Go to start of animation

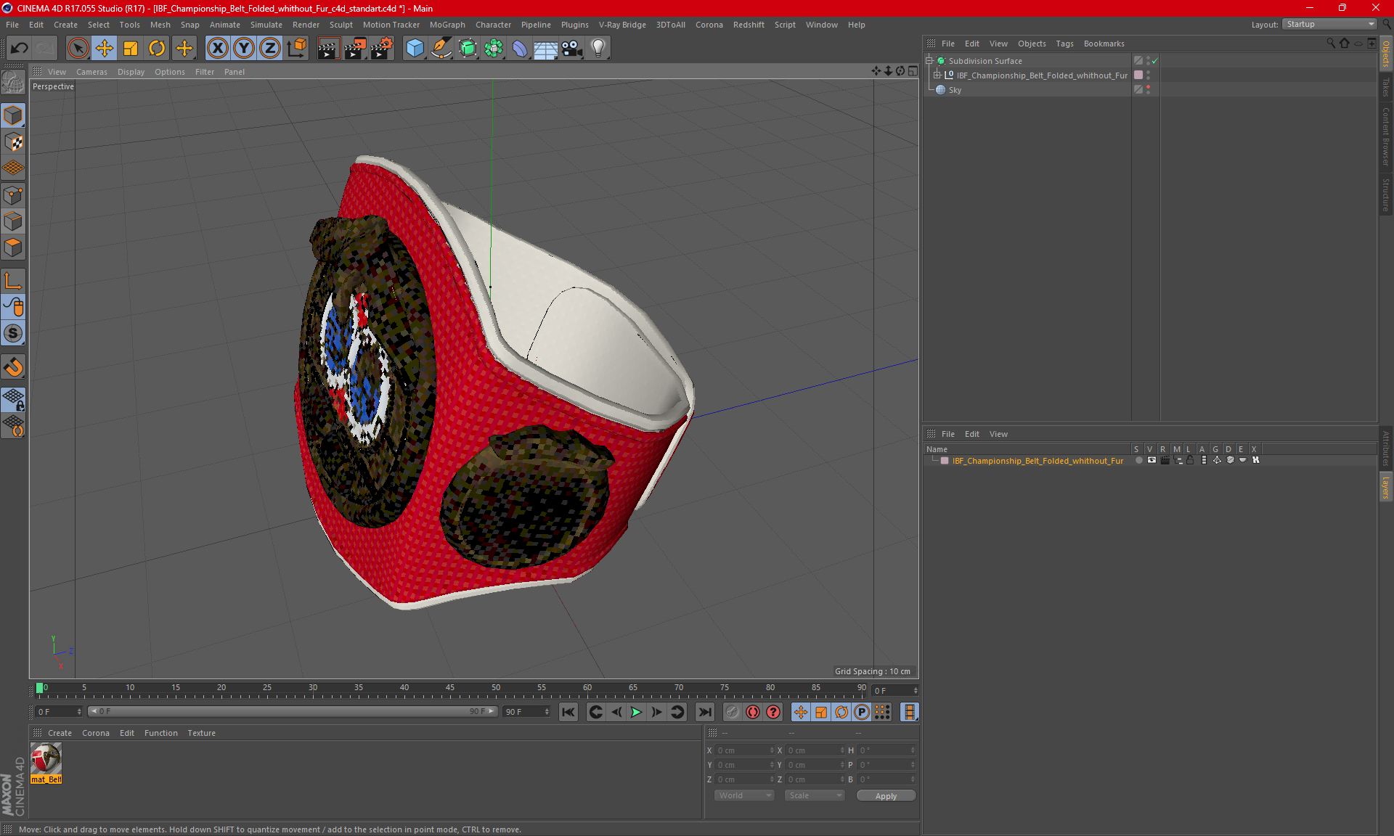568,712
